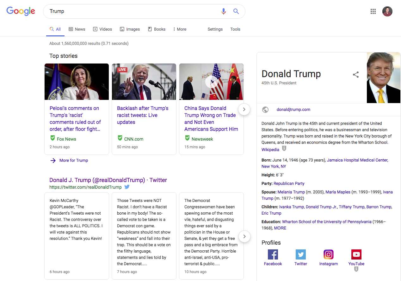Advance the tweets carousel with the arrow
This screenshot has height=281, width=401.
tap(244, 236)
